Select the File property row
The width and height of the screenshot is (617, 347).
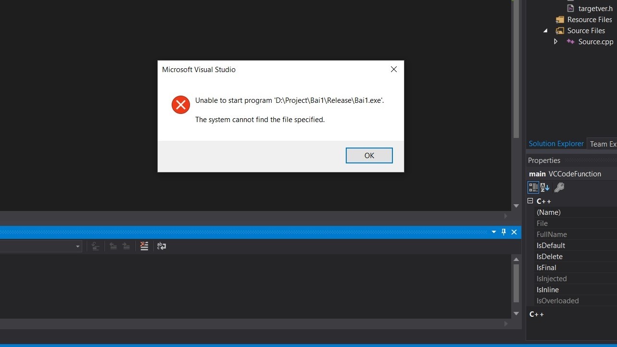point(576,223)
